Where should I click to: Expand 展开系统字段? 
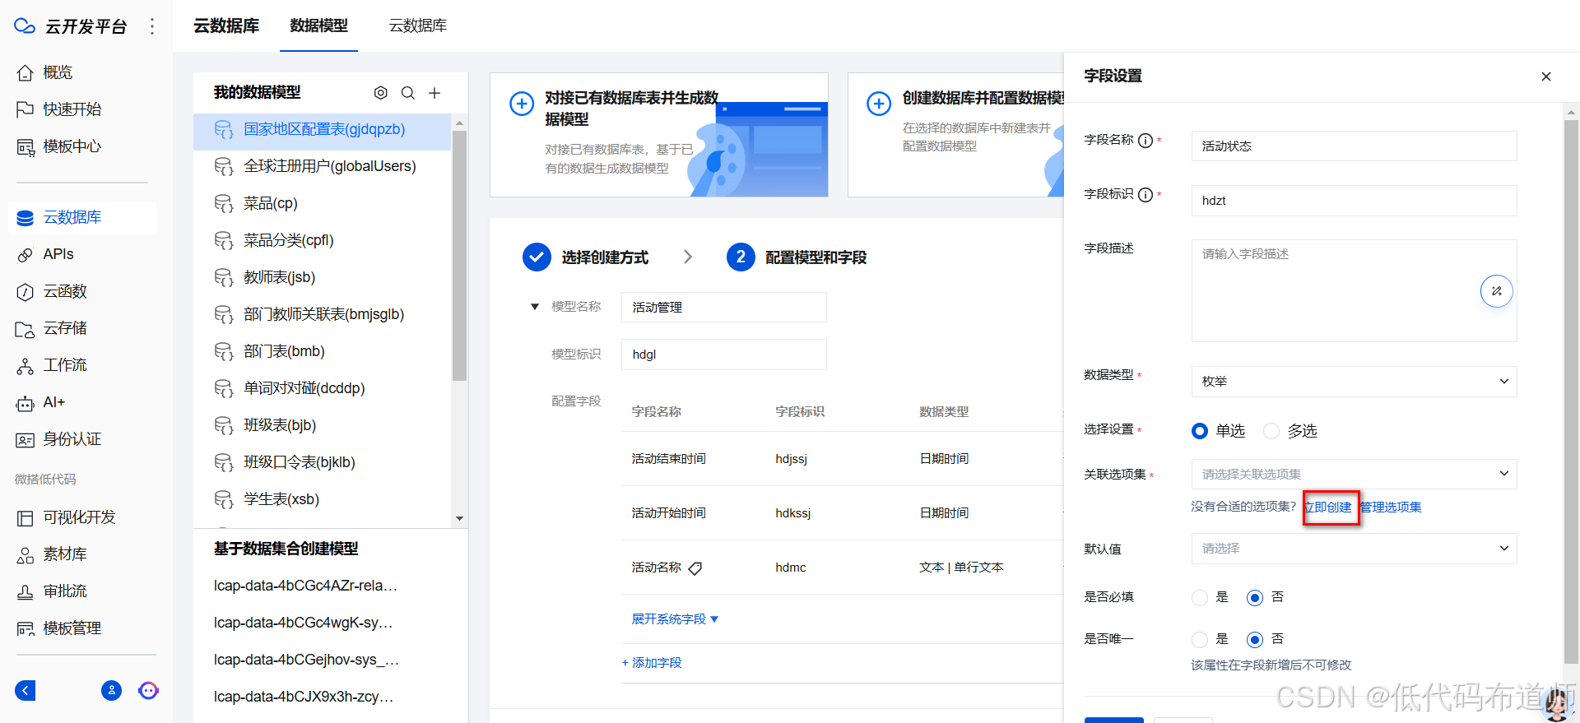(x=675, y=619)
